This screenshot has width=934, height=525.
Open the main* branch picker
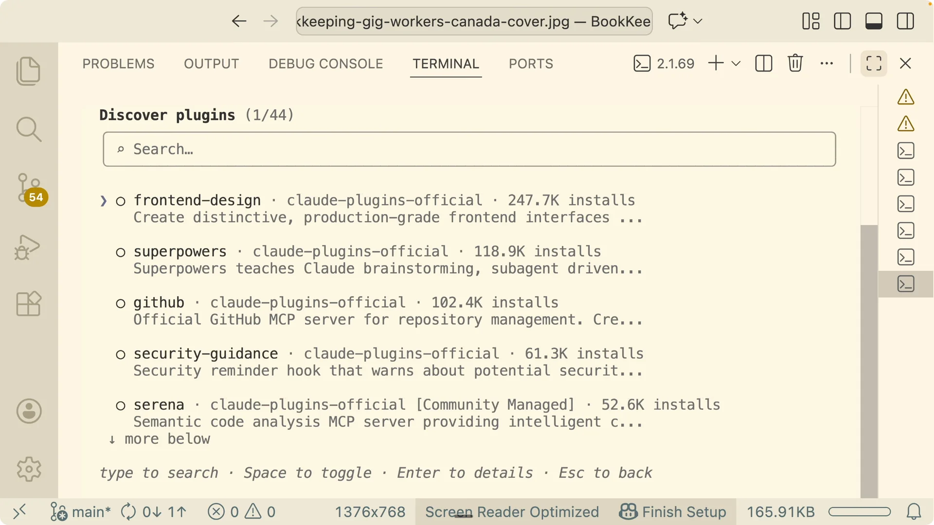point(81,512)
